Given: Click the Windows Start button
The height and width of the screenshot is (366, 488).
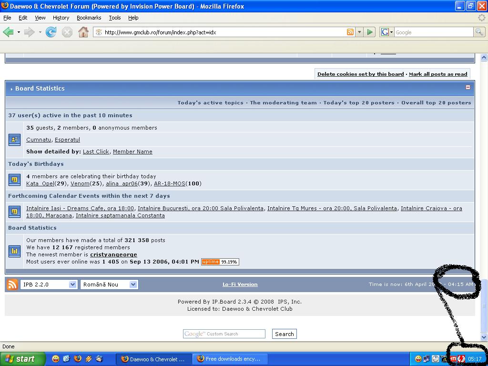Looking at the screenshot, I should click(x=23, y=359).
